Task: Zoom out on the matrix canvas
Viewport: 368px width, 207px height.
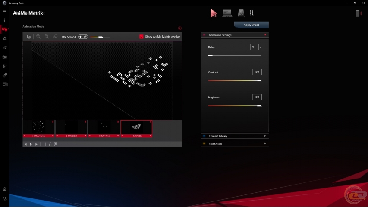Action: pos(47,37)
